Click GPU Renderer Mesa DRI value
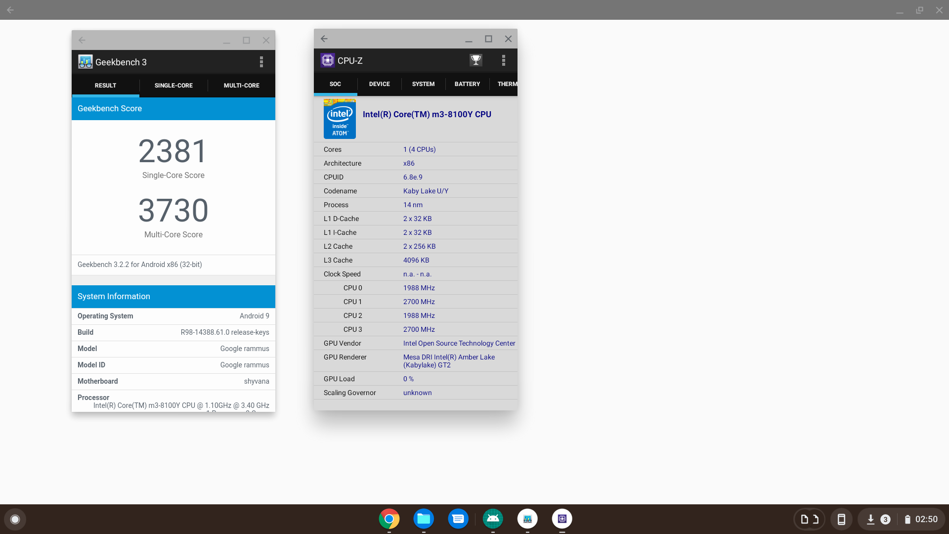 pyautogui.click(x=449, y=361)
